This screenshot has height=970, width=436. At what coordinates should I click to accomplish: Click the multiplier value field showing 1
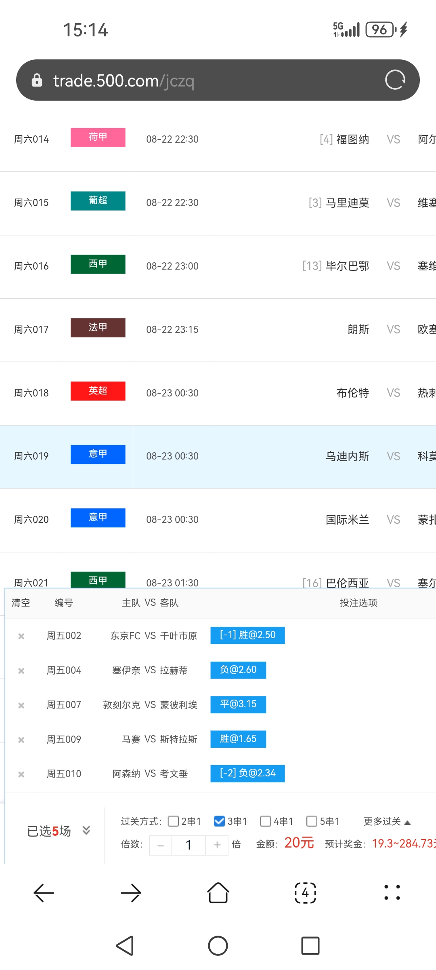coord(189,845)
